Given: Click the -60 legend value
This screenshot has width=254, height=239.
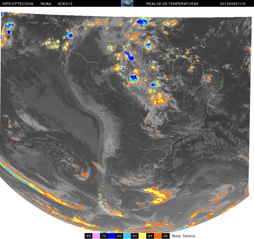Looking at the screenshot, I should [119, 236].
